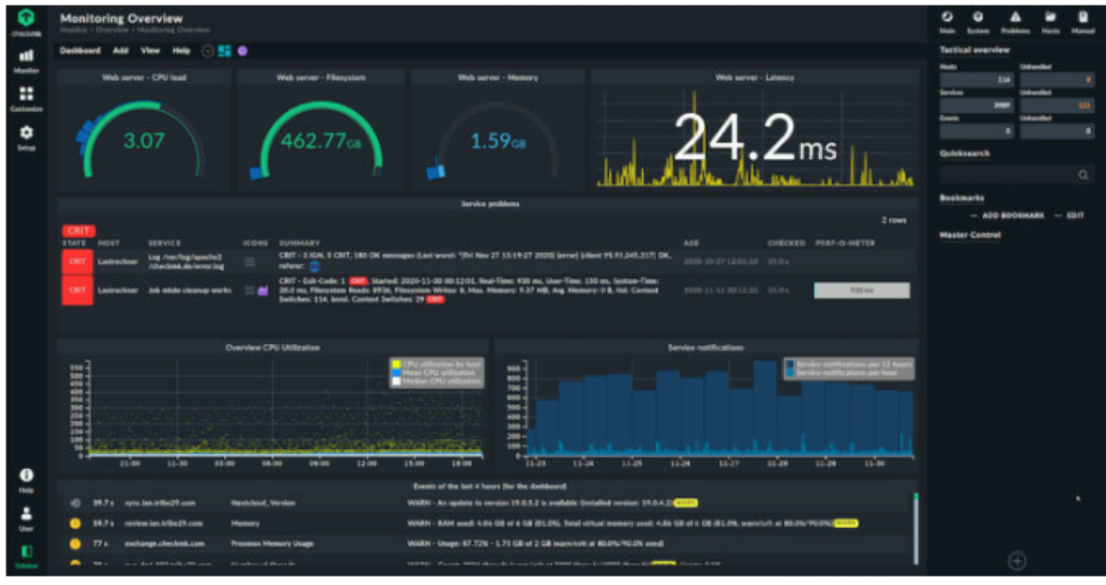1106x585 pixels.
Task: Open the Customize sidebar menu
Action: coord(26,99)
